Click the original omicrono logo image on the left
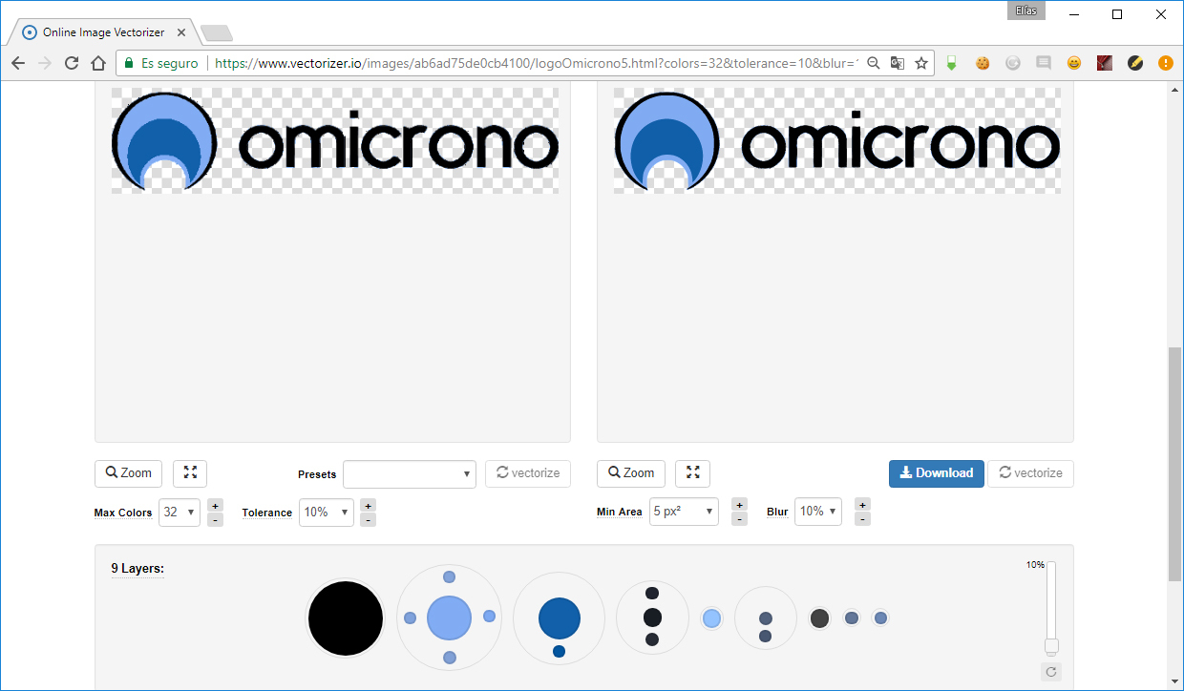The width and height of the screenshot is (1184, 691). 335,141
